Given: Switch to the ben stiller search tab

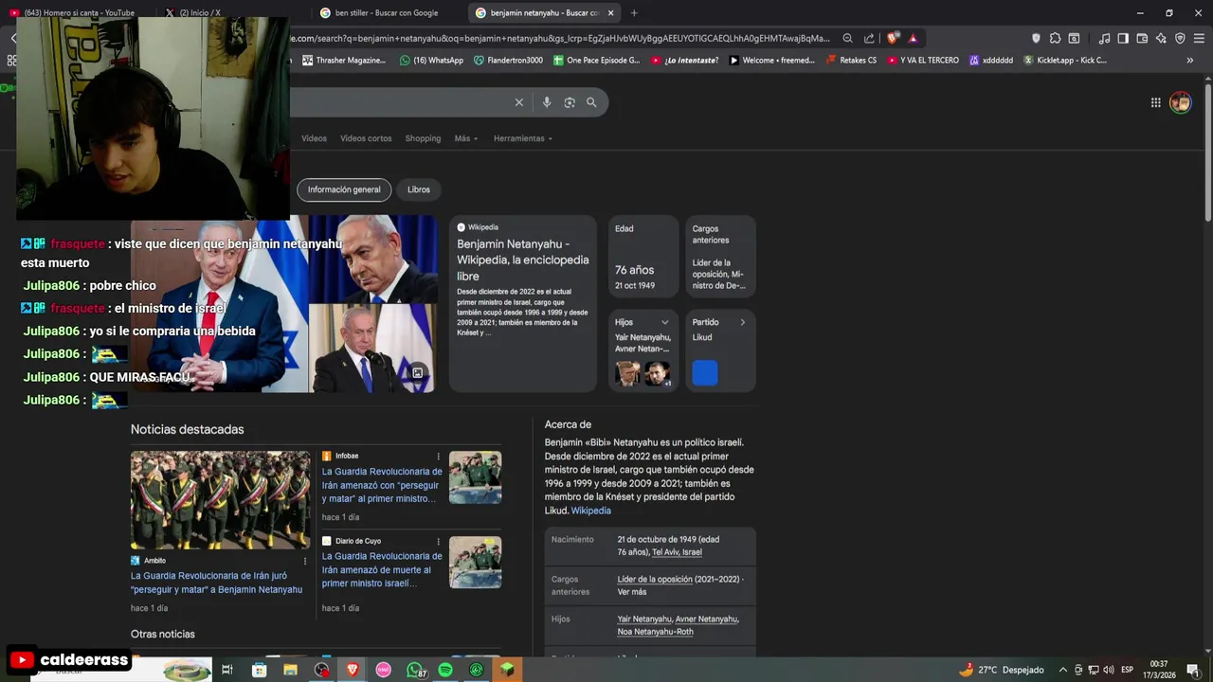Looking at the screenshot, I should 386,13.
